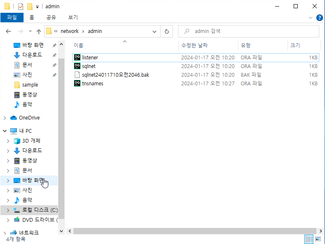Open the Explorer help icon

[319, 18]
